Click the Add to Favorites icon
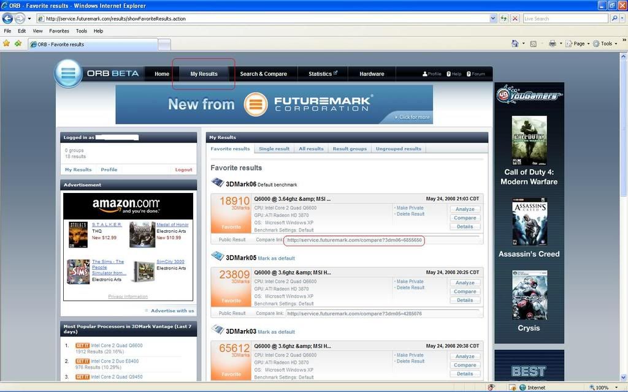 pyautogui.click(x=18, y=43)
